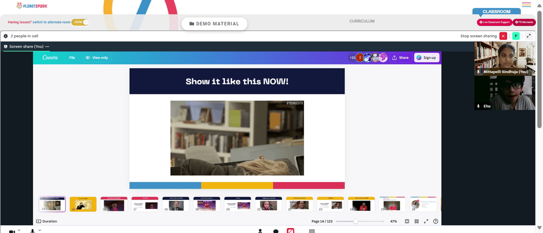543x233 pixels.
Task: Click the +15 collaborators badge
Action: tap(352, 58)
